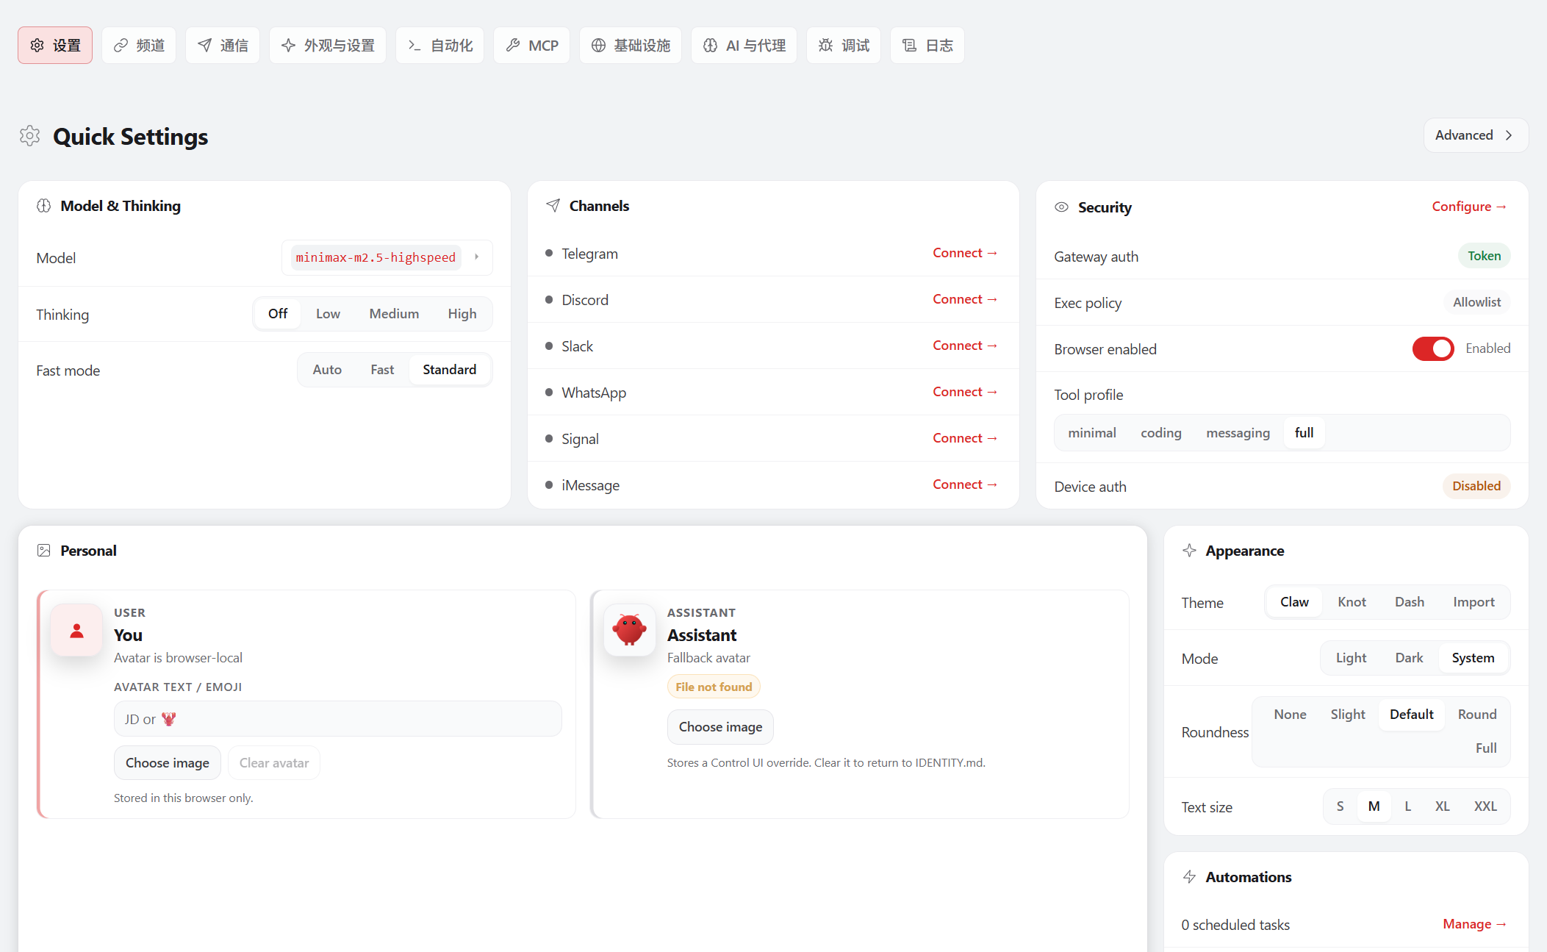This screenshot has height=952, width=1547.
Task: Click the brain icon in AI 与代理 tab
Action: pyautogui.click(x=710, y=46)
